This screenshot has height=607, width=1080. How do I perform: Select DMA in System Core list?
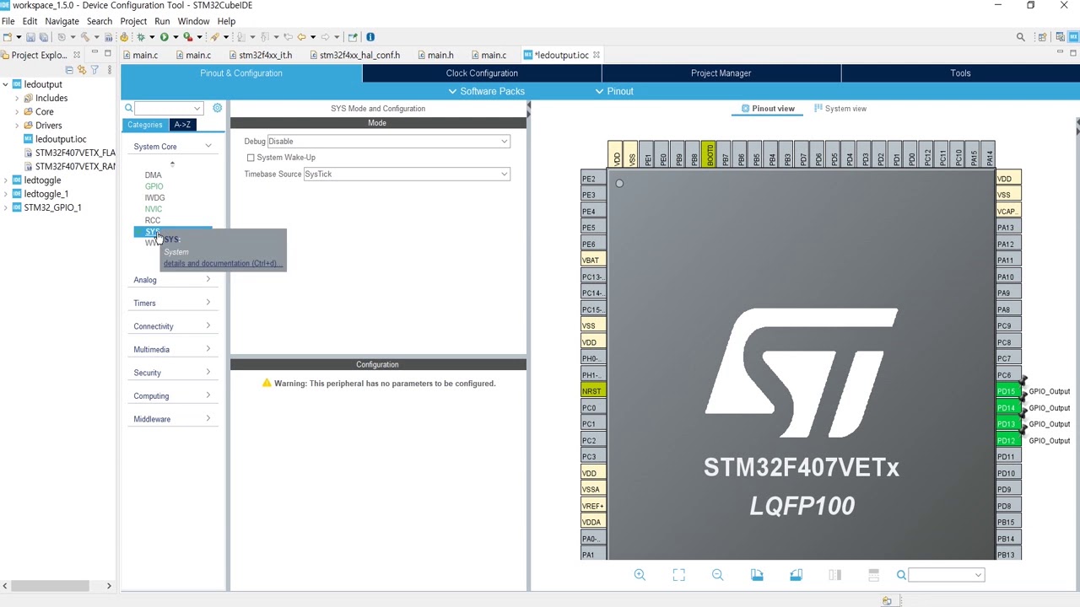[x=153, y=175]
